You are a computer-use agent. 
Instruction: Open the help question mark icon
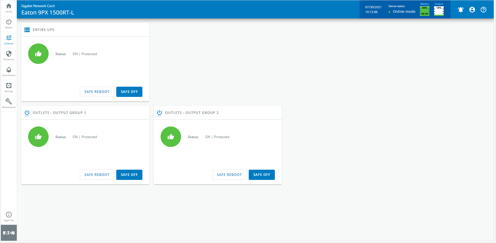[x=483, y=10]
